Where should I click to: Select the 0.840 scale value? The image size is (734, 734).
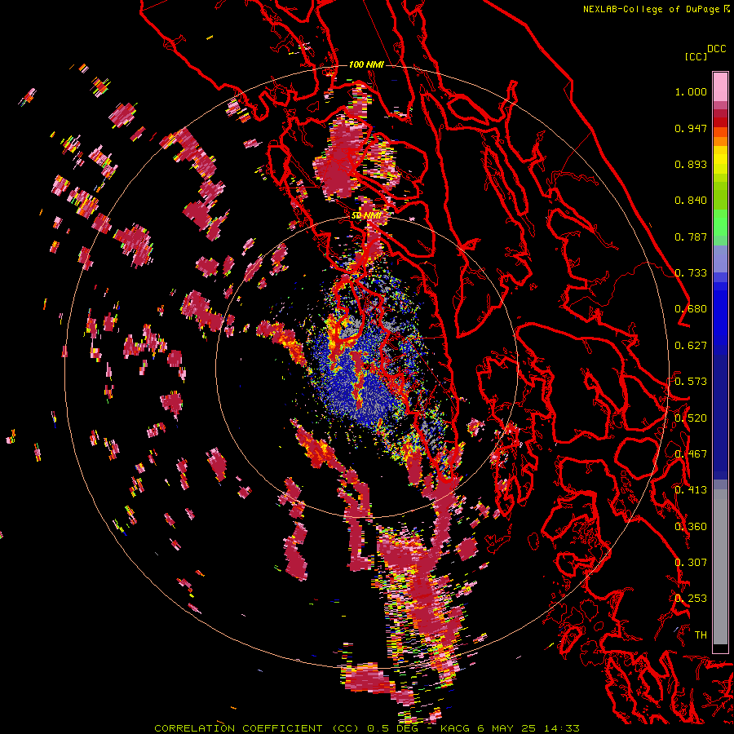691,201
